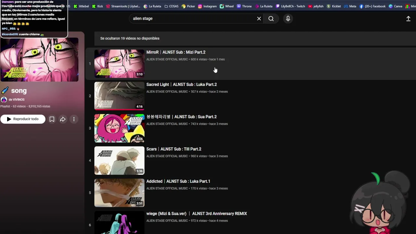Open playlist more options three-dot menu

(74, 119)
